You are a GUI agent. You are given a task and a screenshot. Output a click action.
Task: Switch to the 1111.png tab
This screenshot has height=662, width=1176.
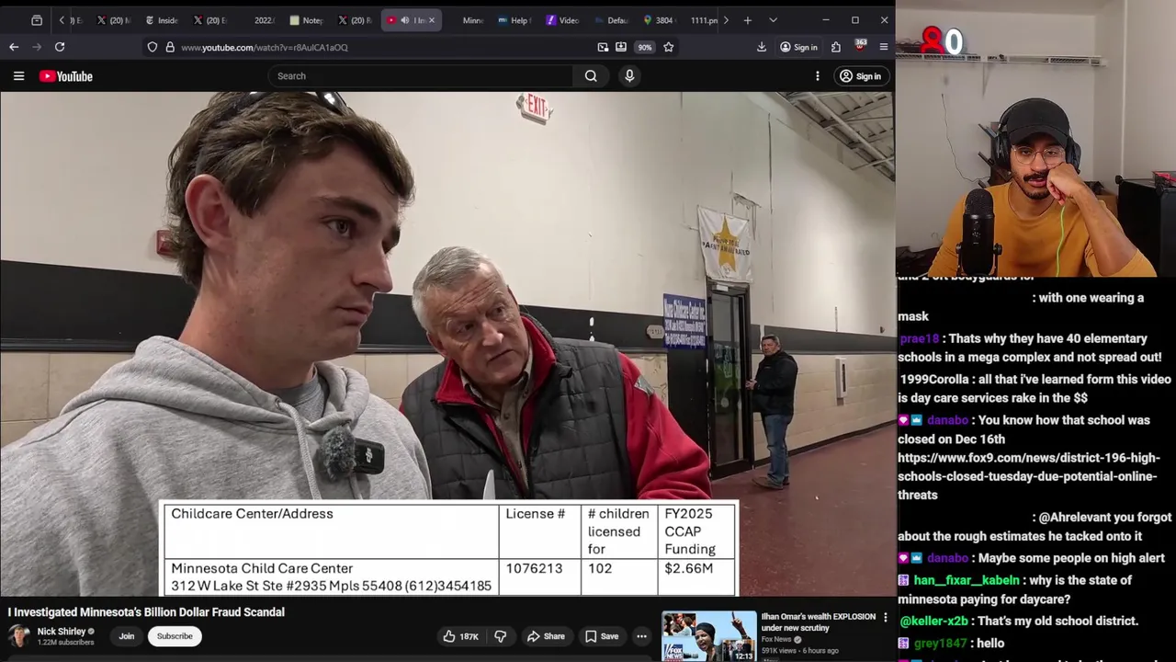click(704, 20)
